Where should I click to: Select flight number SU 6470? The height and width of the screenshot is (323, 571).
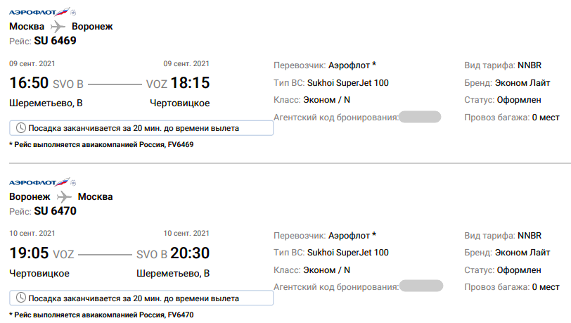(55, 211)
